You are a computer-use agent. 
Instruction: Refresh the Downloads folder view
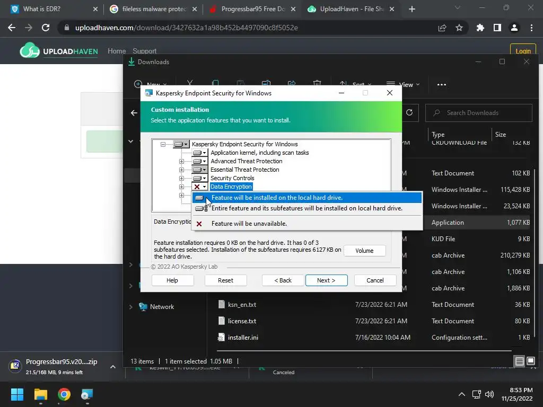[x=409, y=112]
